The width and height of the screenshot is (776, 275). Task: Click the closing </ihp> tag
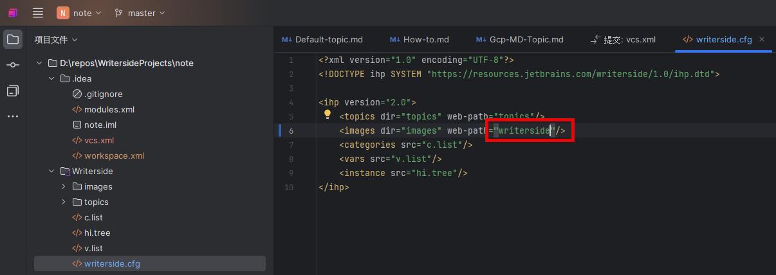tap(334, 187)
